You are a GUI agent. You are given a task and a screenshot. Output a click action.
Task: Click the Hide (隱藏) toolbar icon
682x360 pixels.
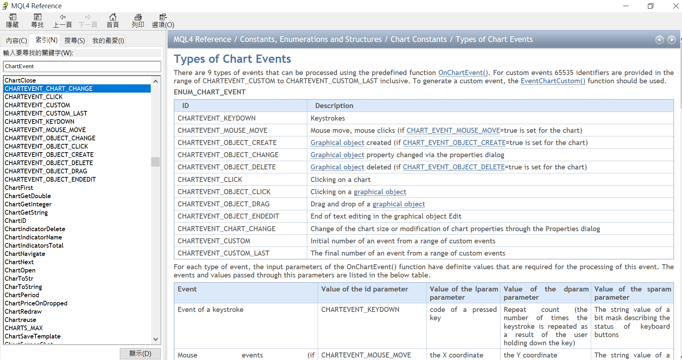pyautogui.click(x=13, y=21)
